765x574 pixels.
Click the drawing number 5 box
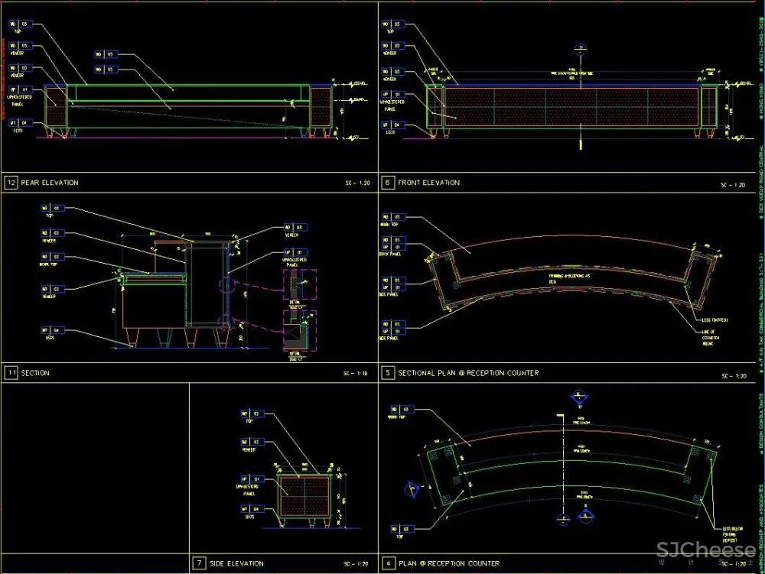click(389, 373)
